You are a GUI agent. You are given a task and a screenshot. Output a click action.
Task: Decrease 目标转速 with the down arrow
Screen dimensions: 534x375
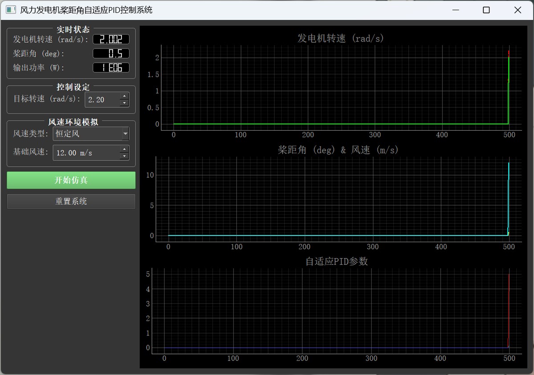coord(125,103)
